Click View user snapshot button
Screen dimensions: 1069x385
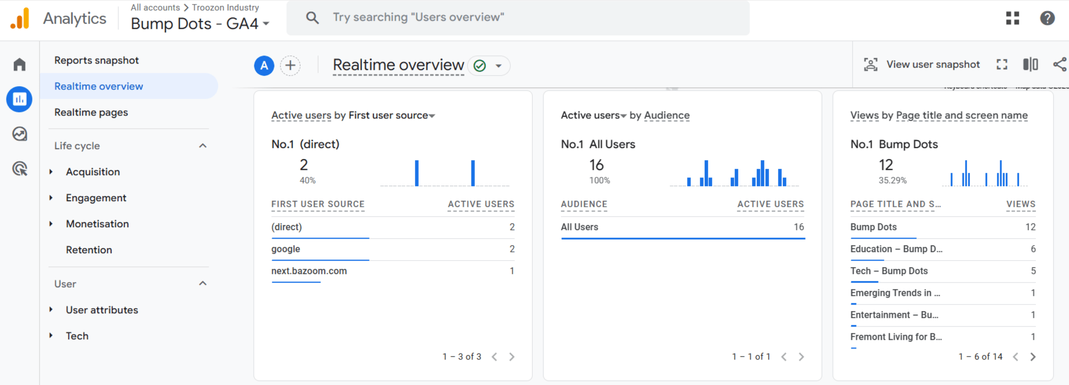click(922, 64)
